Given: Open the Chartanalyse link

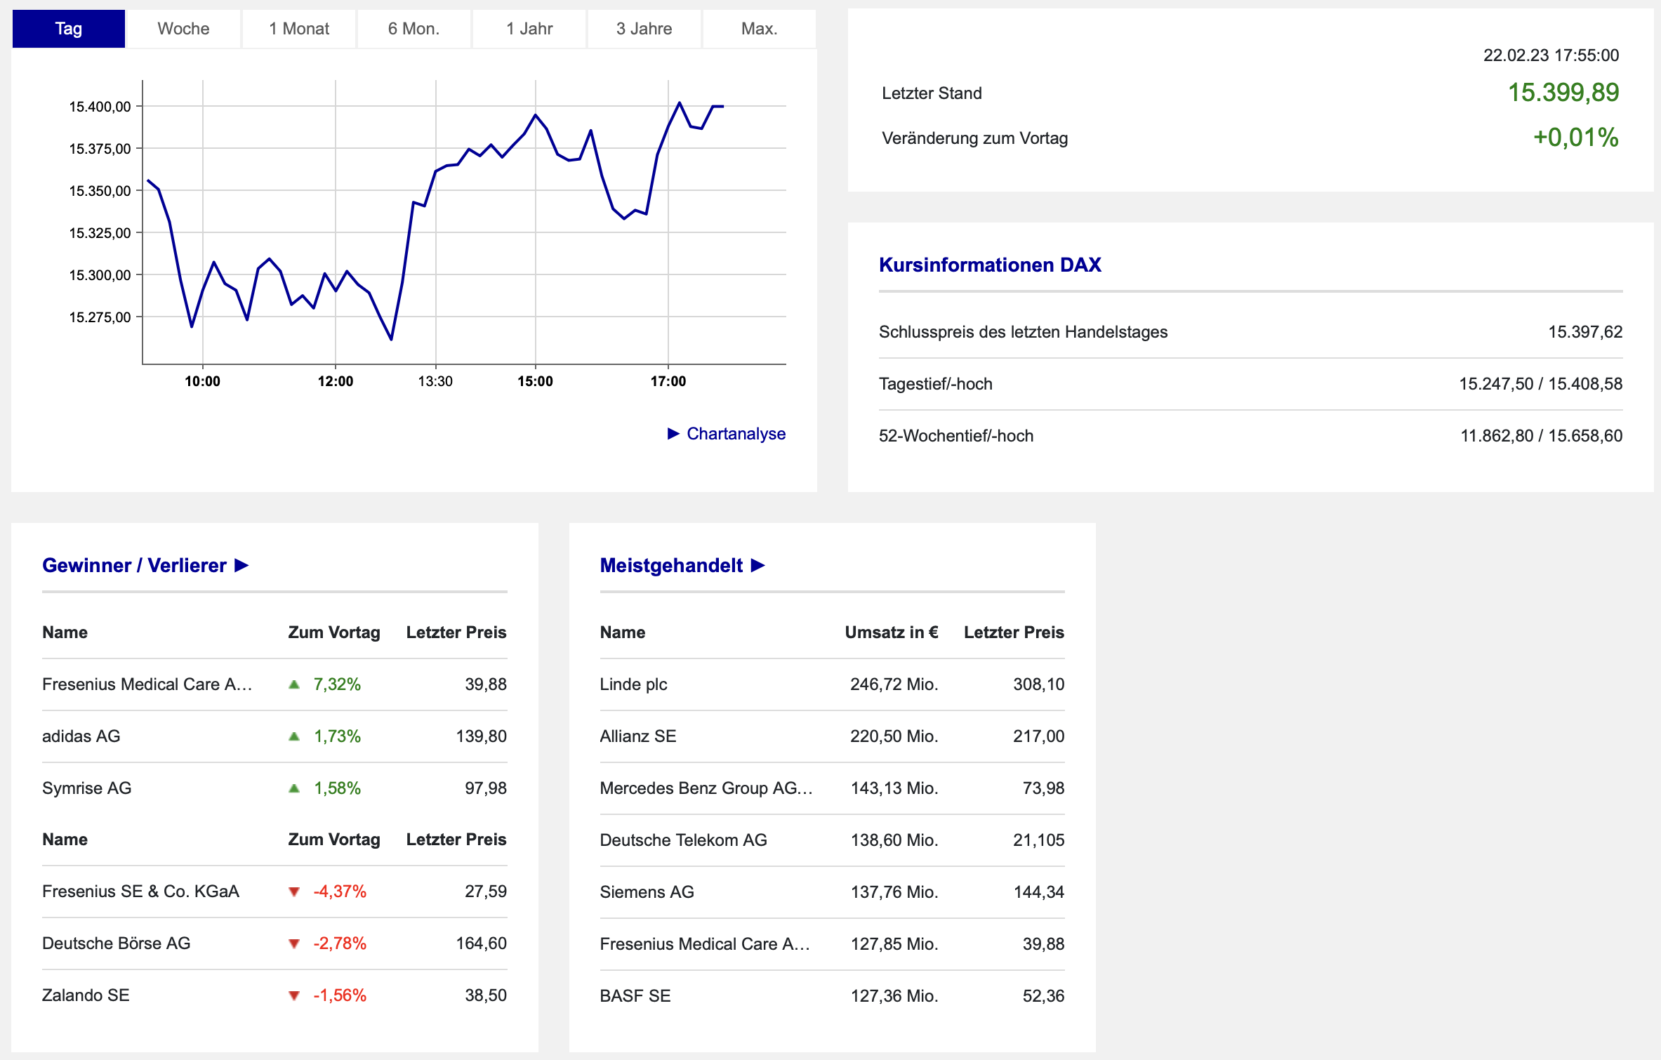Looking at the screenshot, I should point(735,434).
